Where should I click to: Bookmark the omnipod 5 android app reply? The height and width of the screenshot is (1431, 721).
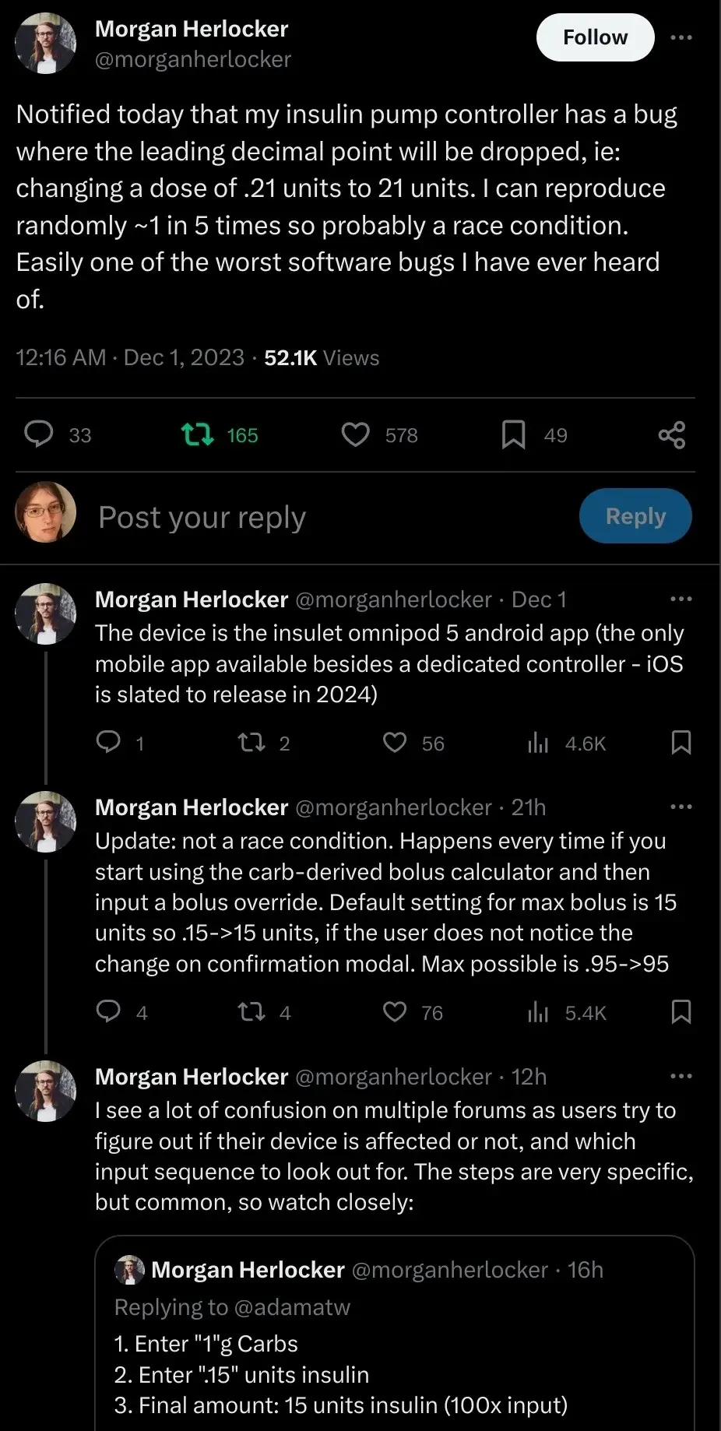(x=681, y=743)
